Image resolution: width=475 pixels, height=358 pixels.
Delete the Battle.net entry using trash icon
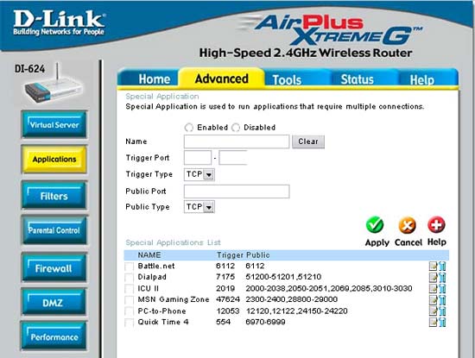click(x=442, y=267)
